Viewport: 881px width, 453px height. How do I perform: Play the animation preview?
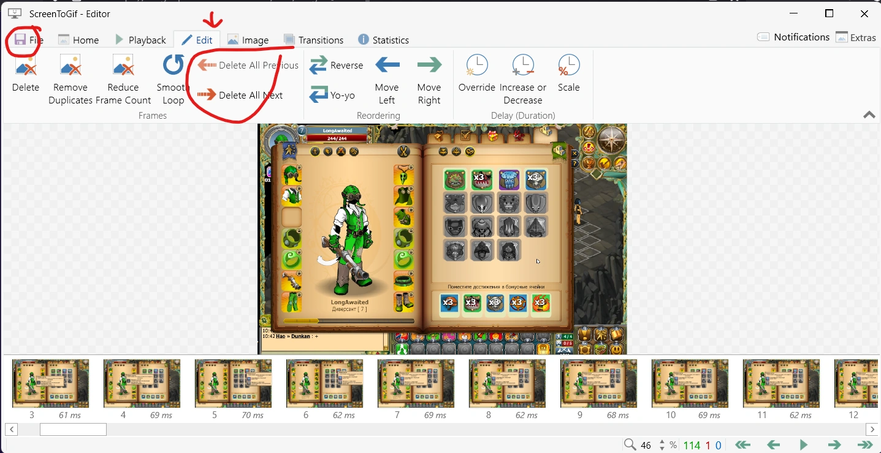click(x=804, y=445)
